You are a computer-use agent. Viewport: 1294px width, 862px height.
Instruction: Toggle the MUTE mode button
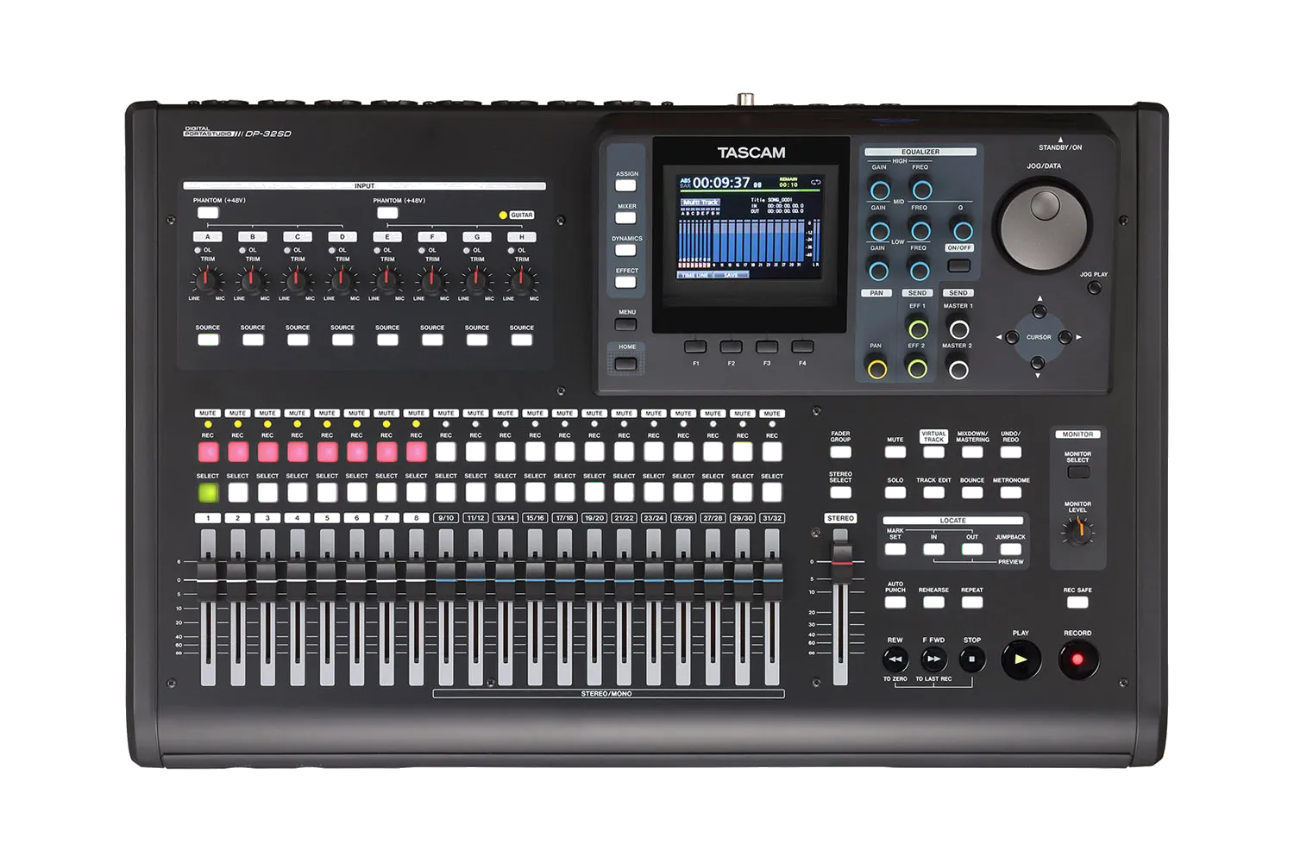coord(895,452)
